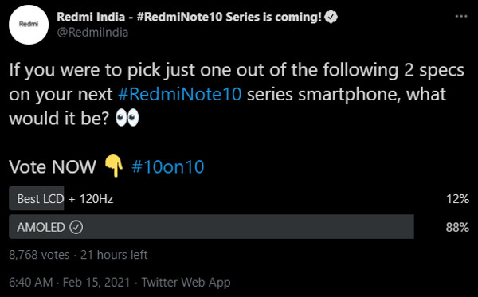This screenshot has width=478, height=297.
Task: Click the eyes emoji in the tweet
Action: click(x=127, y=118)
